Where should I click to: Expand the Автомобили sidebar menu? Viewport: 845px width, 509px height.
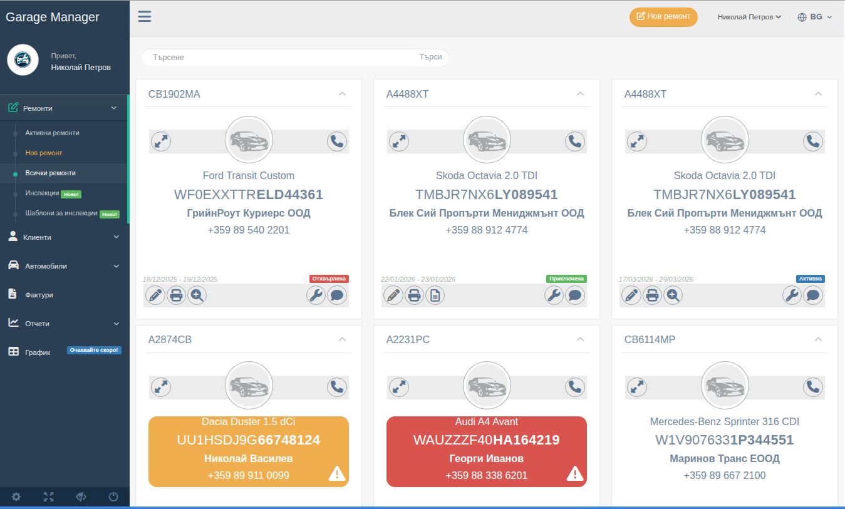click(x=65, y=266)
